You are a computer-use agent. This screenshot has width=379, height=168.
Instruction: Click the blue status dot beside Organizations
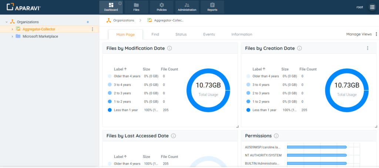88,22
